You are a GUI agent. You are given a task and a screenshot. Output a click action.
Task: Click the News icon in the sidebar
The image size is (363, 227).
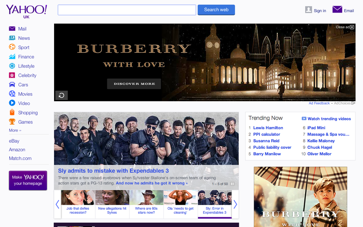pos(12,38)
